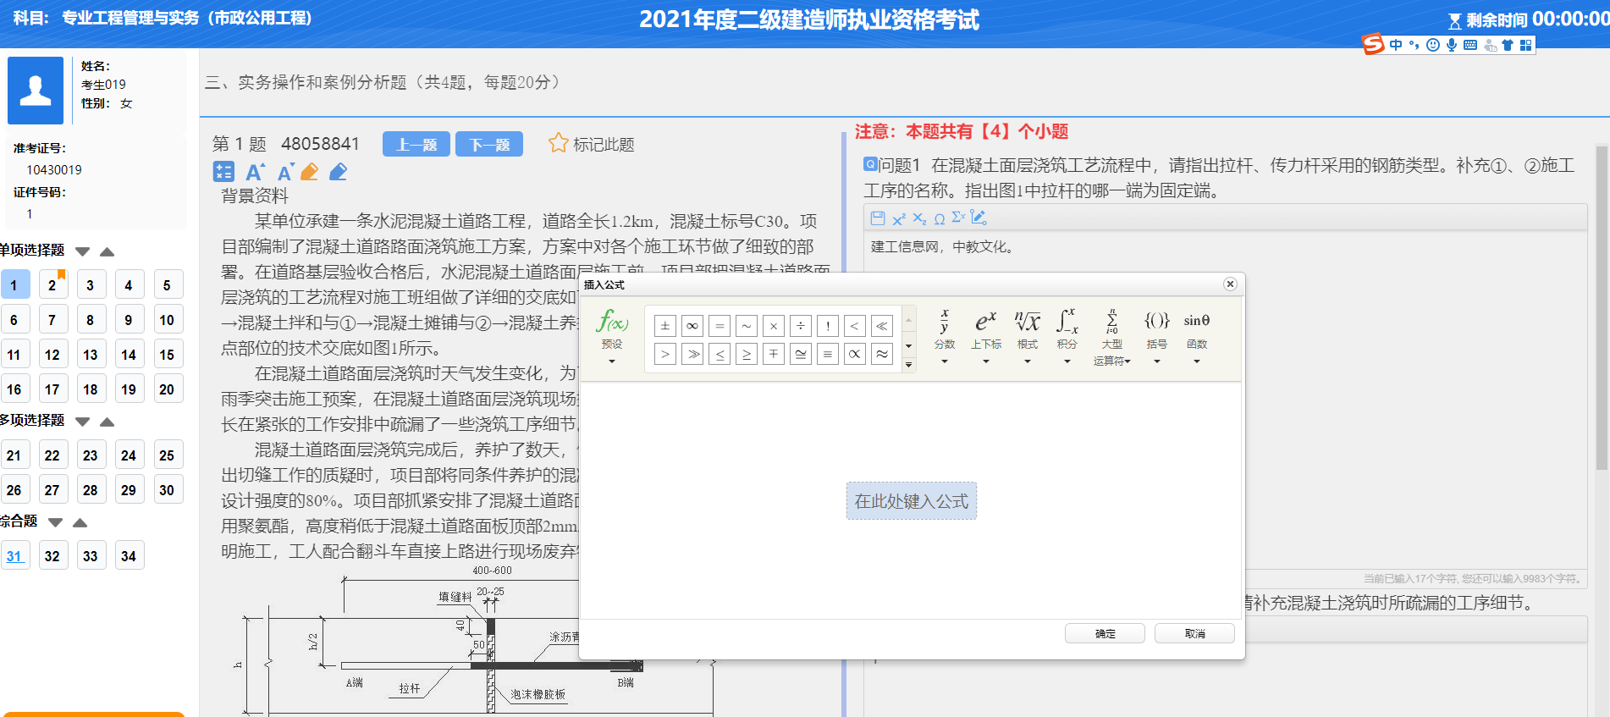The image size is (1610, 717).
Task: Insert the minus-plus symbol
Action: click(x=774, y=354)
